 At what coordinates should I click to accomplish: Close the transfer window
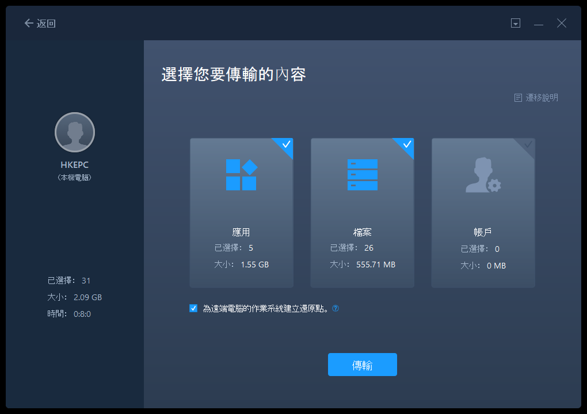coord(561,23)
